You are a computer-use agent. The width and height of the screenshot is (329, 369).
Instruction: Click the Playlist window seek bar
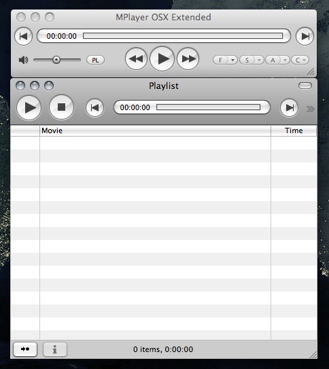point(208,107)
